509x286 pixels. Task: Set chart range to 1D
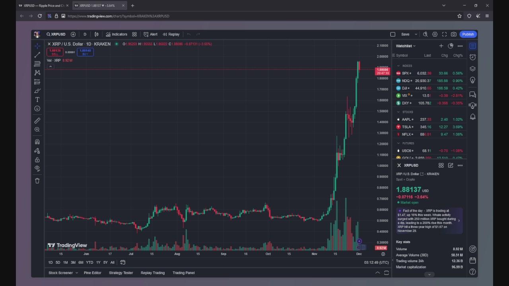tap(50, 263)
